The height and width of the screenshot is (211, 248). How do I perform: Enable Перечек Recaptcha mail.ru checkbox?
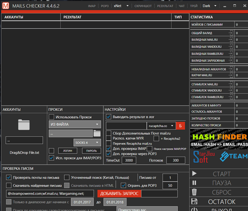tap(108, 143)
